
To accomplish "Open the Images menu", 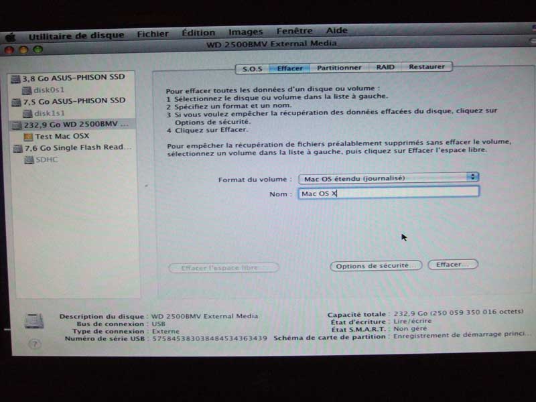I will click(x=245, y=32).
